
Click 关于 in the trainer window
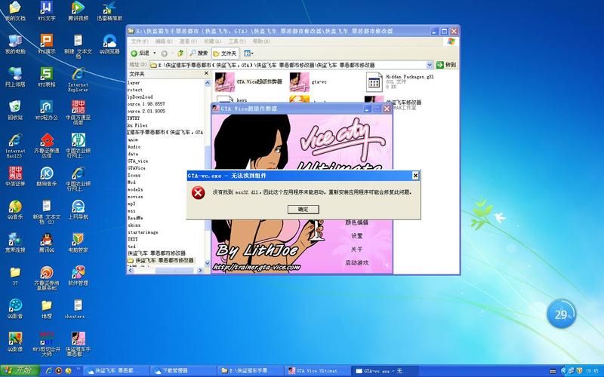356,250
